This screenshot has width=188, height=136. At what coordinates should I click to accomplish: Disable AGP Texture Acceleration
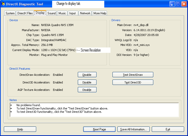coord(87,90)
